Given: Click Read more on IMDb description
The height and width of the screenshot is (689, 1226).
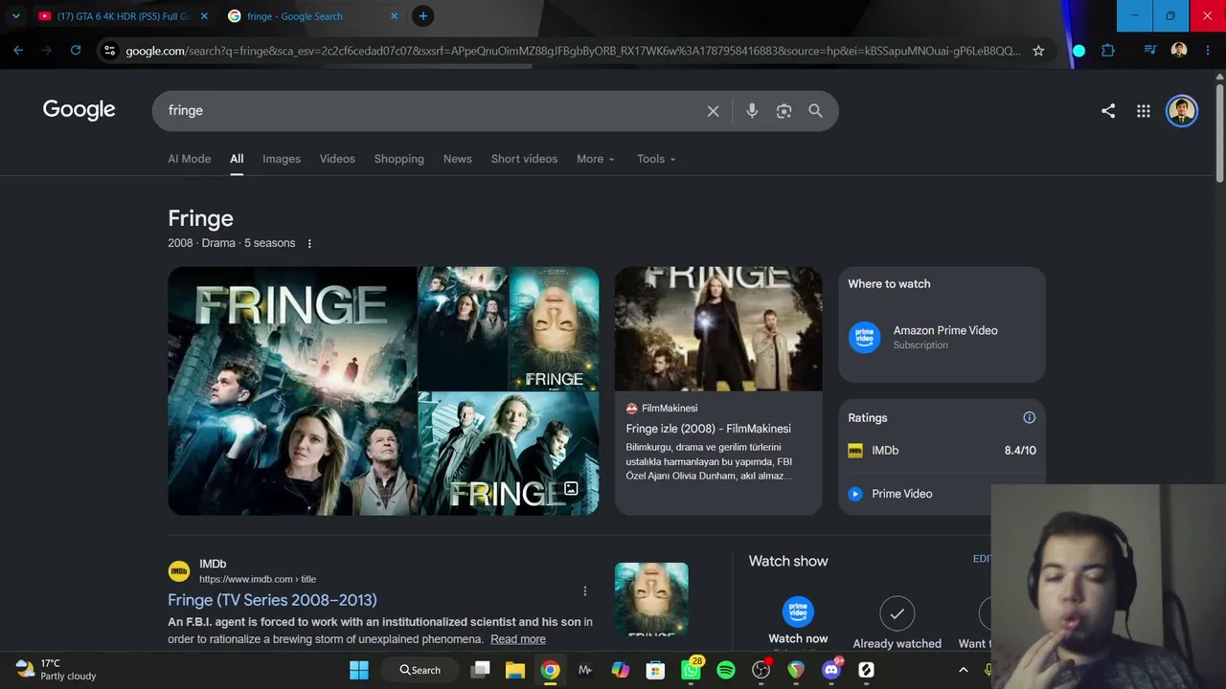Looking at the screenshot, I should pyautogui.click(x=518, y=639).
